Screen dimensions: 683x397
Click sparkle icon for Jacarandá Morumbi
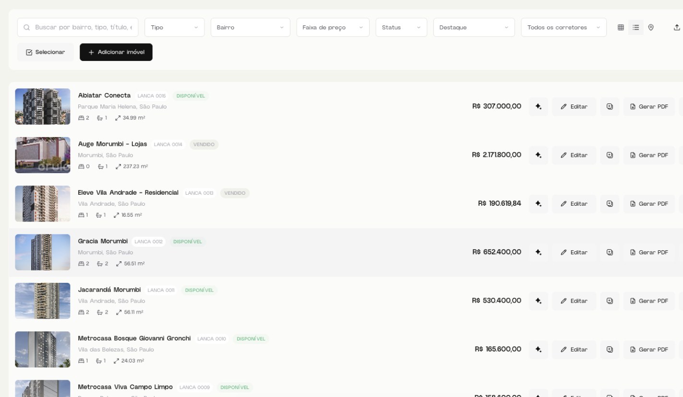pos(539,301)
